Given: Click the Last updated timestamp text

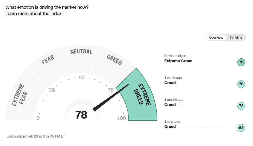Looking at the screenshot, I should [36, 136].
